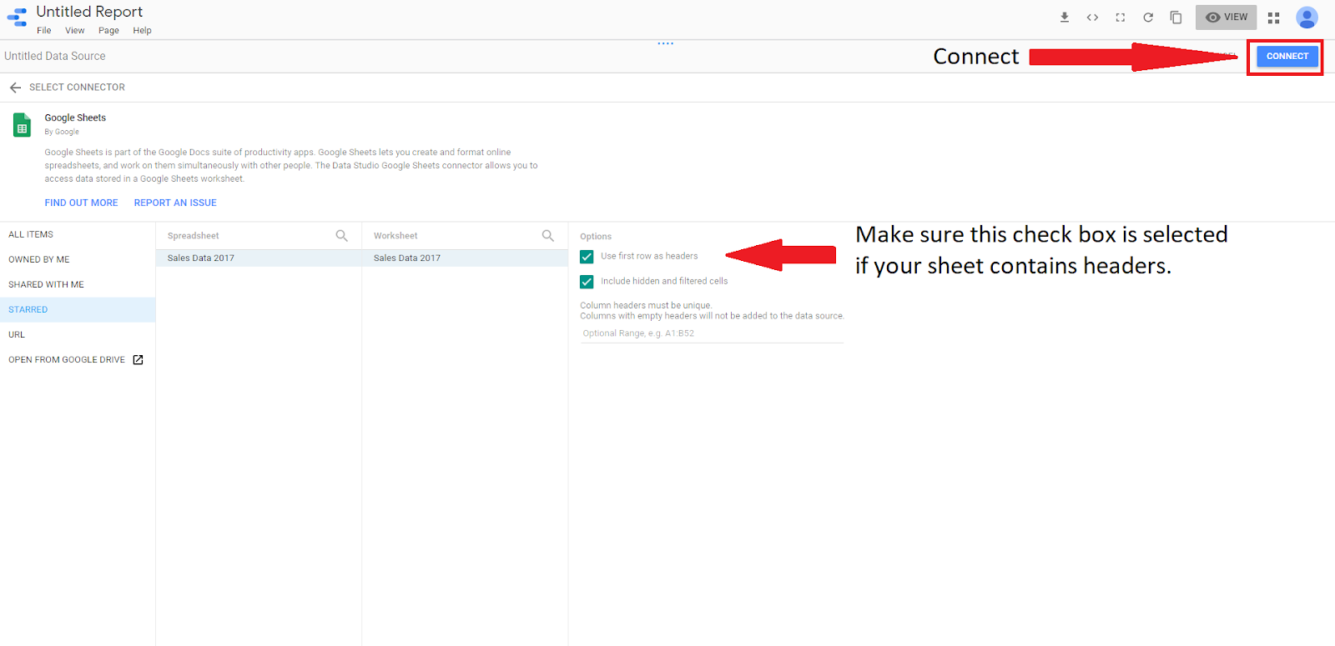Toggle 'Include hidden and filtered cells' checkbox
The width and height of the screenshot is (1335, 646).
tap(587, 282)
